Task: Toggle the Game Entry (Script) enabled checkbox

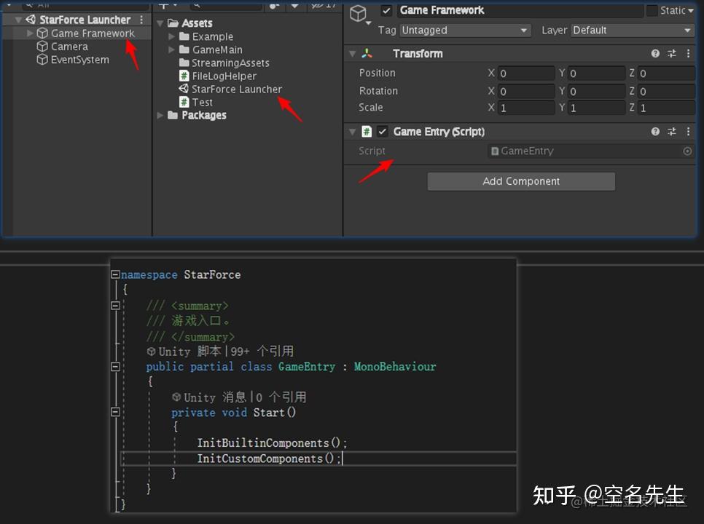Action: [380, 132]
